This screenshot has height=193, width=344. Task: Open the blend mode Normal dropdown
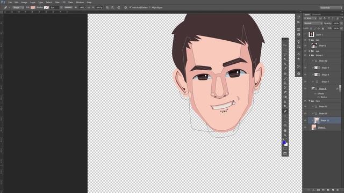pyautogui.click(x=313, y=23)
